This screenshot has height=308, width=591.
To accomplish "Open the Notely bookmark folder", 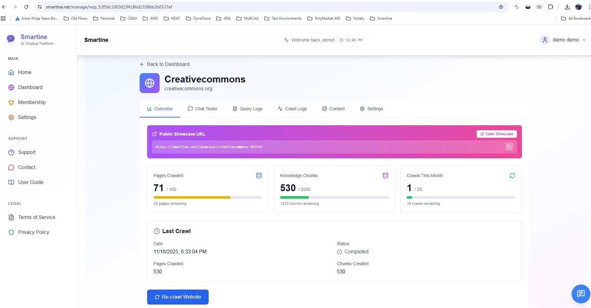I will [x=355, y=18].
